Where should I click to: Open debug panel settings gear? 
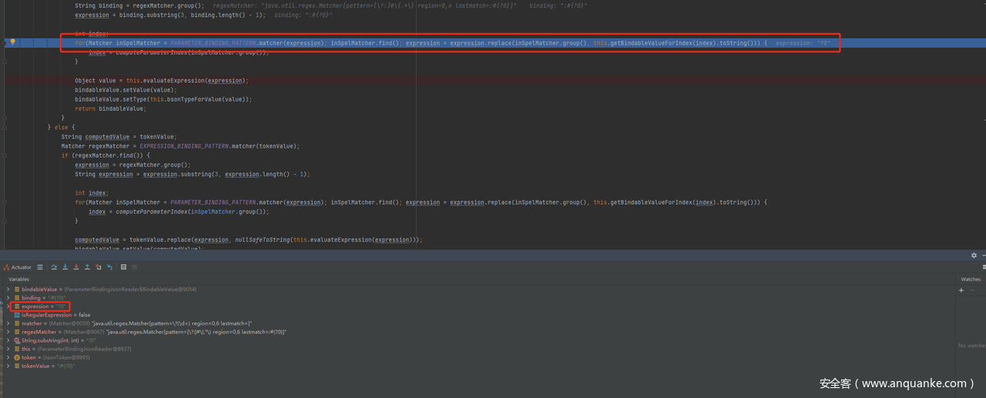(x=974, y=256)
